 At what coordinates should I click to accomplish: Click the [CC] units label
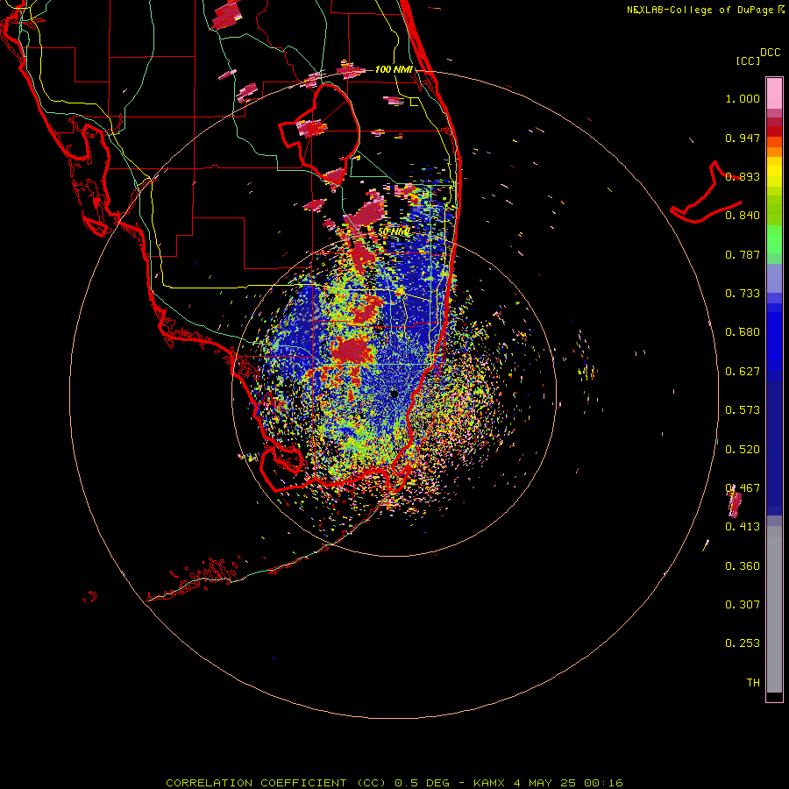click(748, 60)
